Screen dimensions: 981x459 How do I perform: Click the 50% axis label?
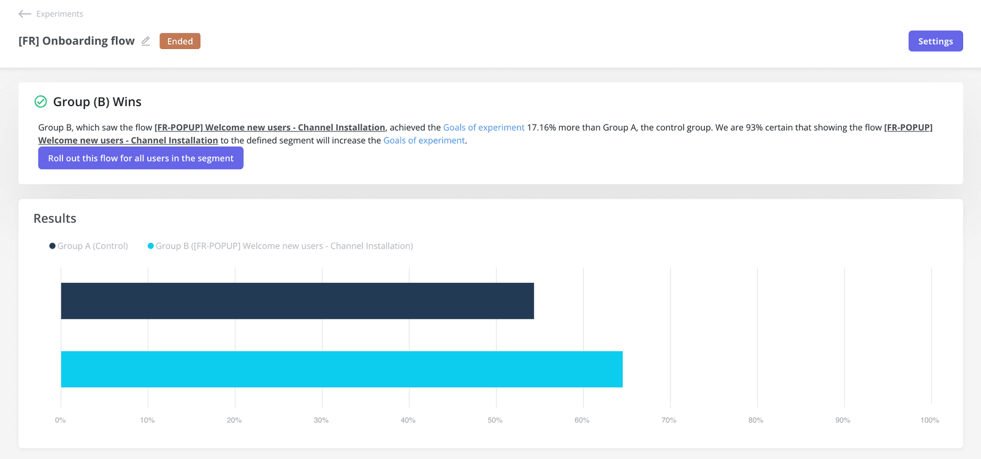point(495,420)
